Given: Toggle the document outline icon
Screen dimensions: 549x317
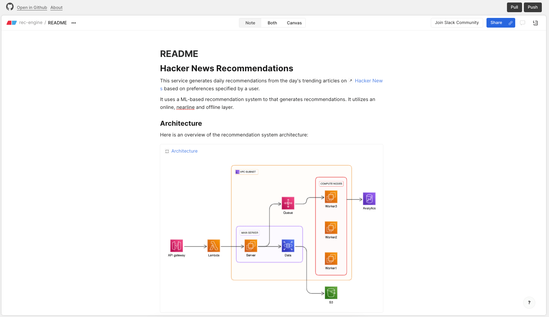Looking at the screenshot, I should click(535, 23).
